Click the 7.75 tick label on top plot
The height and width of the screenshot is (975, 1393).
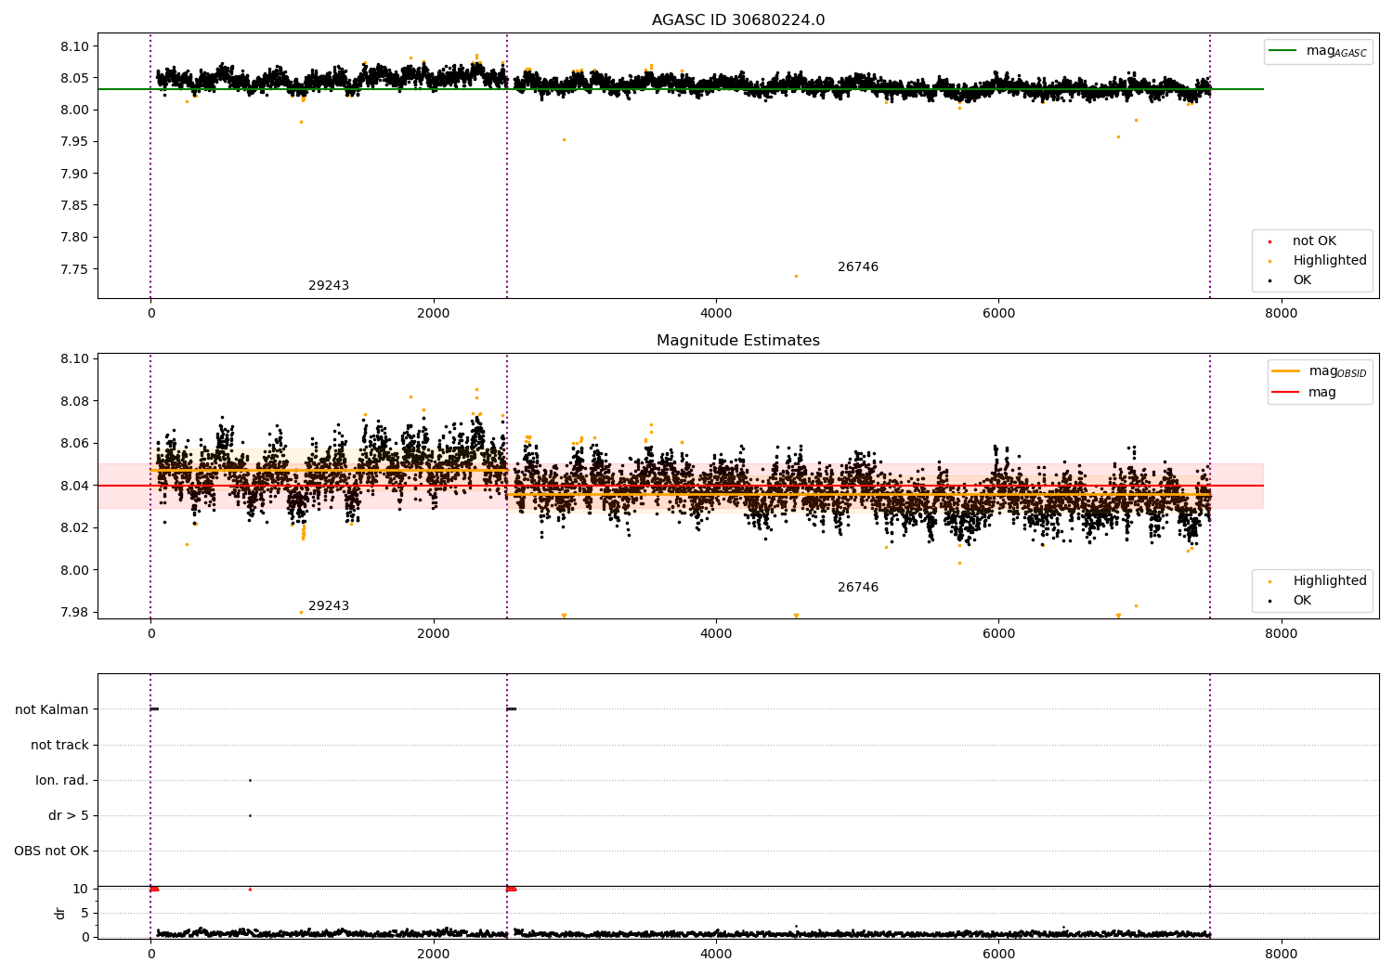point(73,269)
